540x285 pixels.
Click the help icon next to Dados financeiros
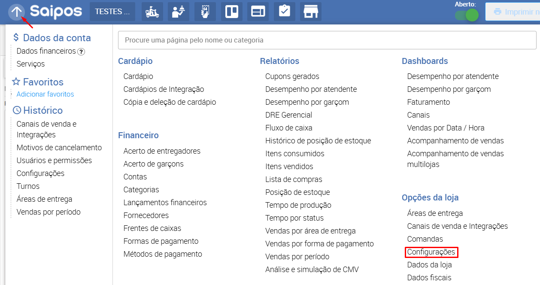(x=81, y=52)
